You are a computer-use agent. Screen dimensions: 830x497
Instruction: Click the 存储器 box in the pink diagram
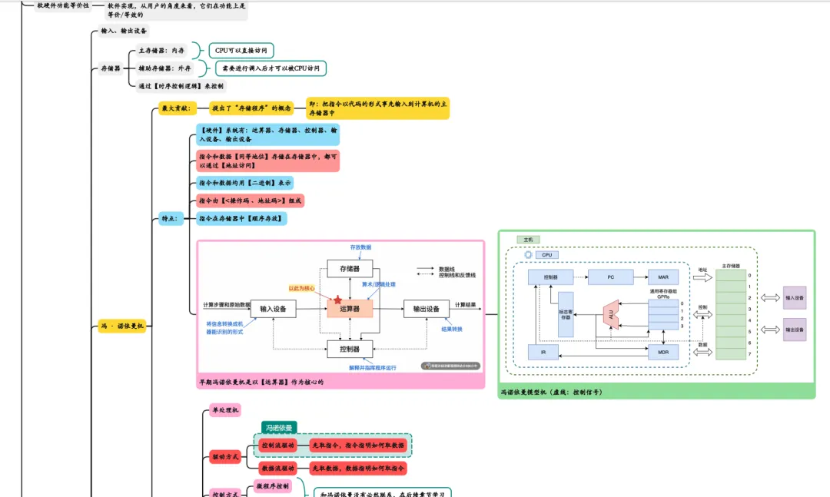(350, 268)
